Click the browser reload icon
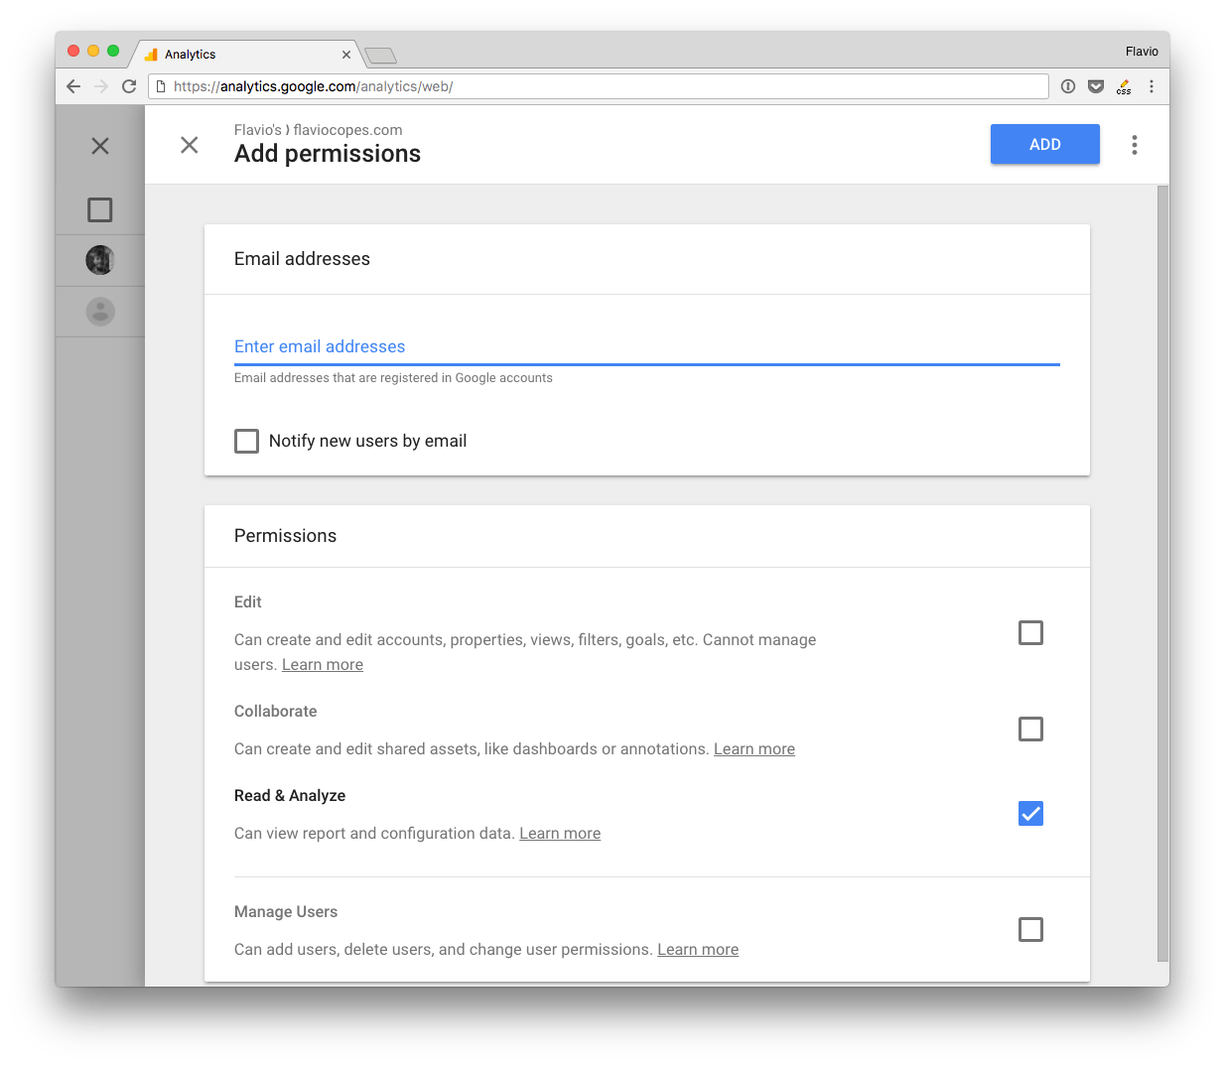The height and width of the screenshot is (1066, 1225). [x=129, y=86]
